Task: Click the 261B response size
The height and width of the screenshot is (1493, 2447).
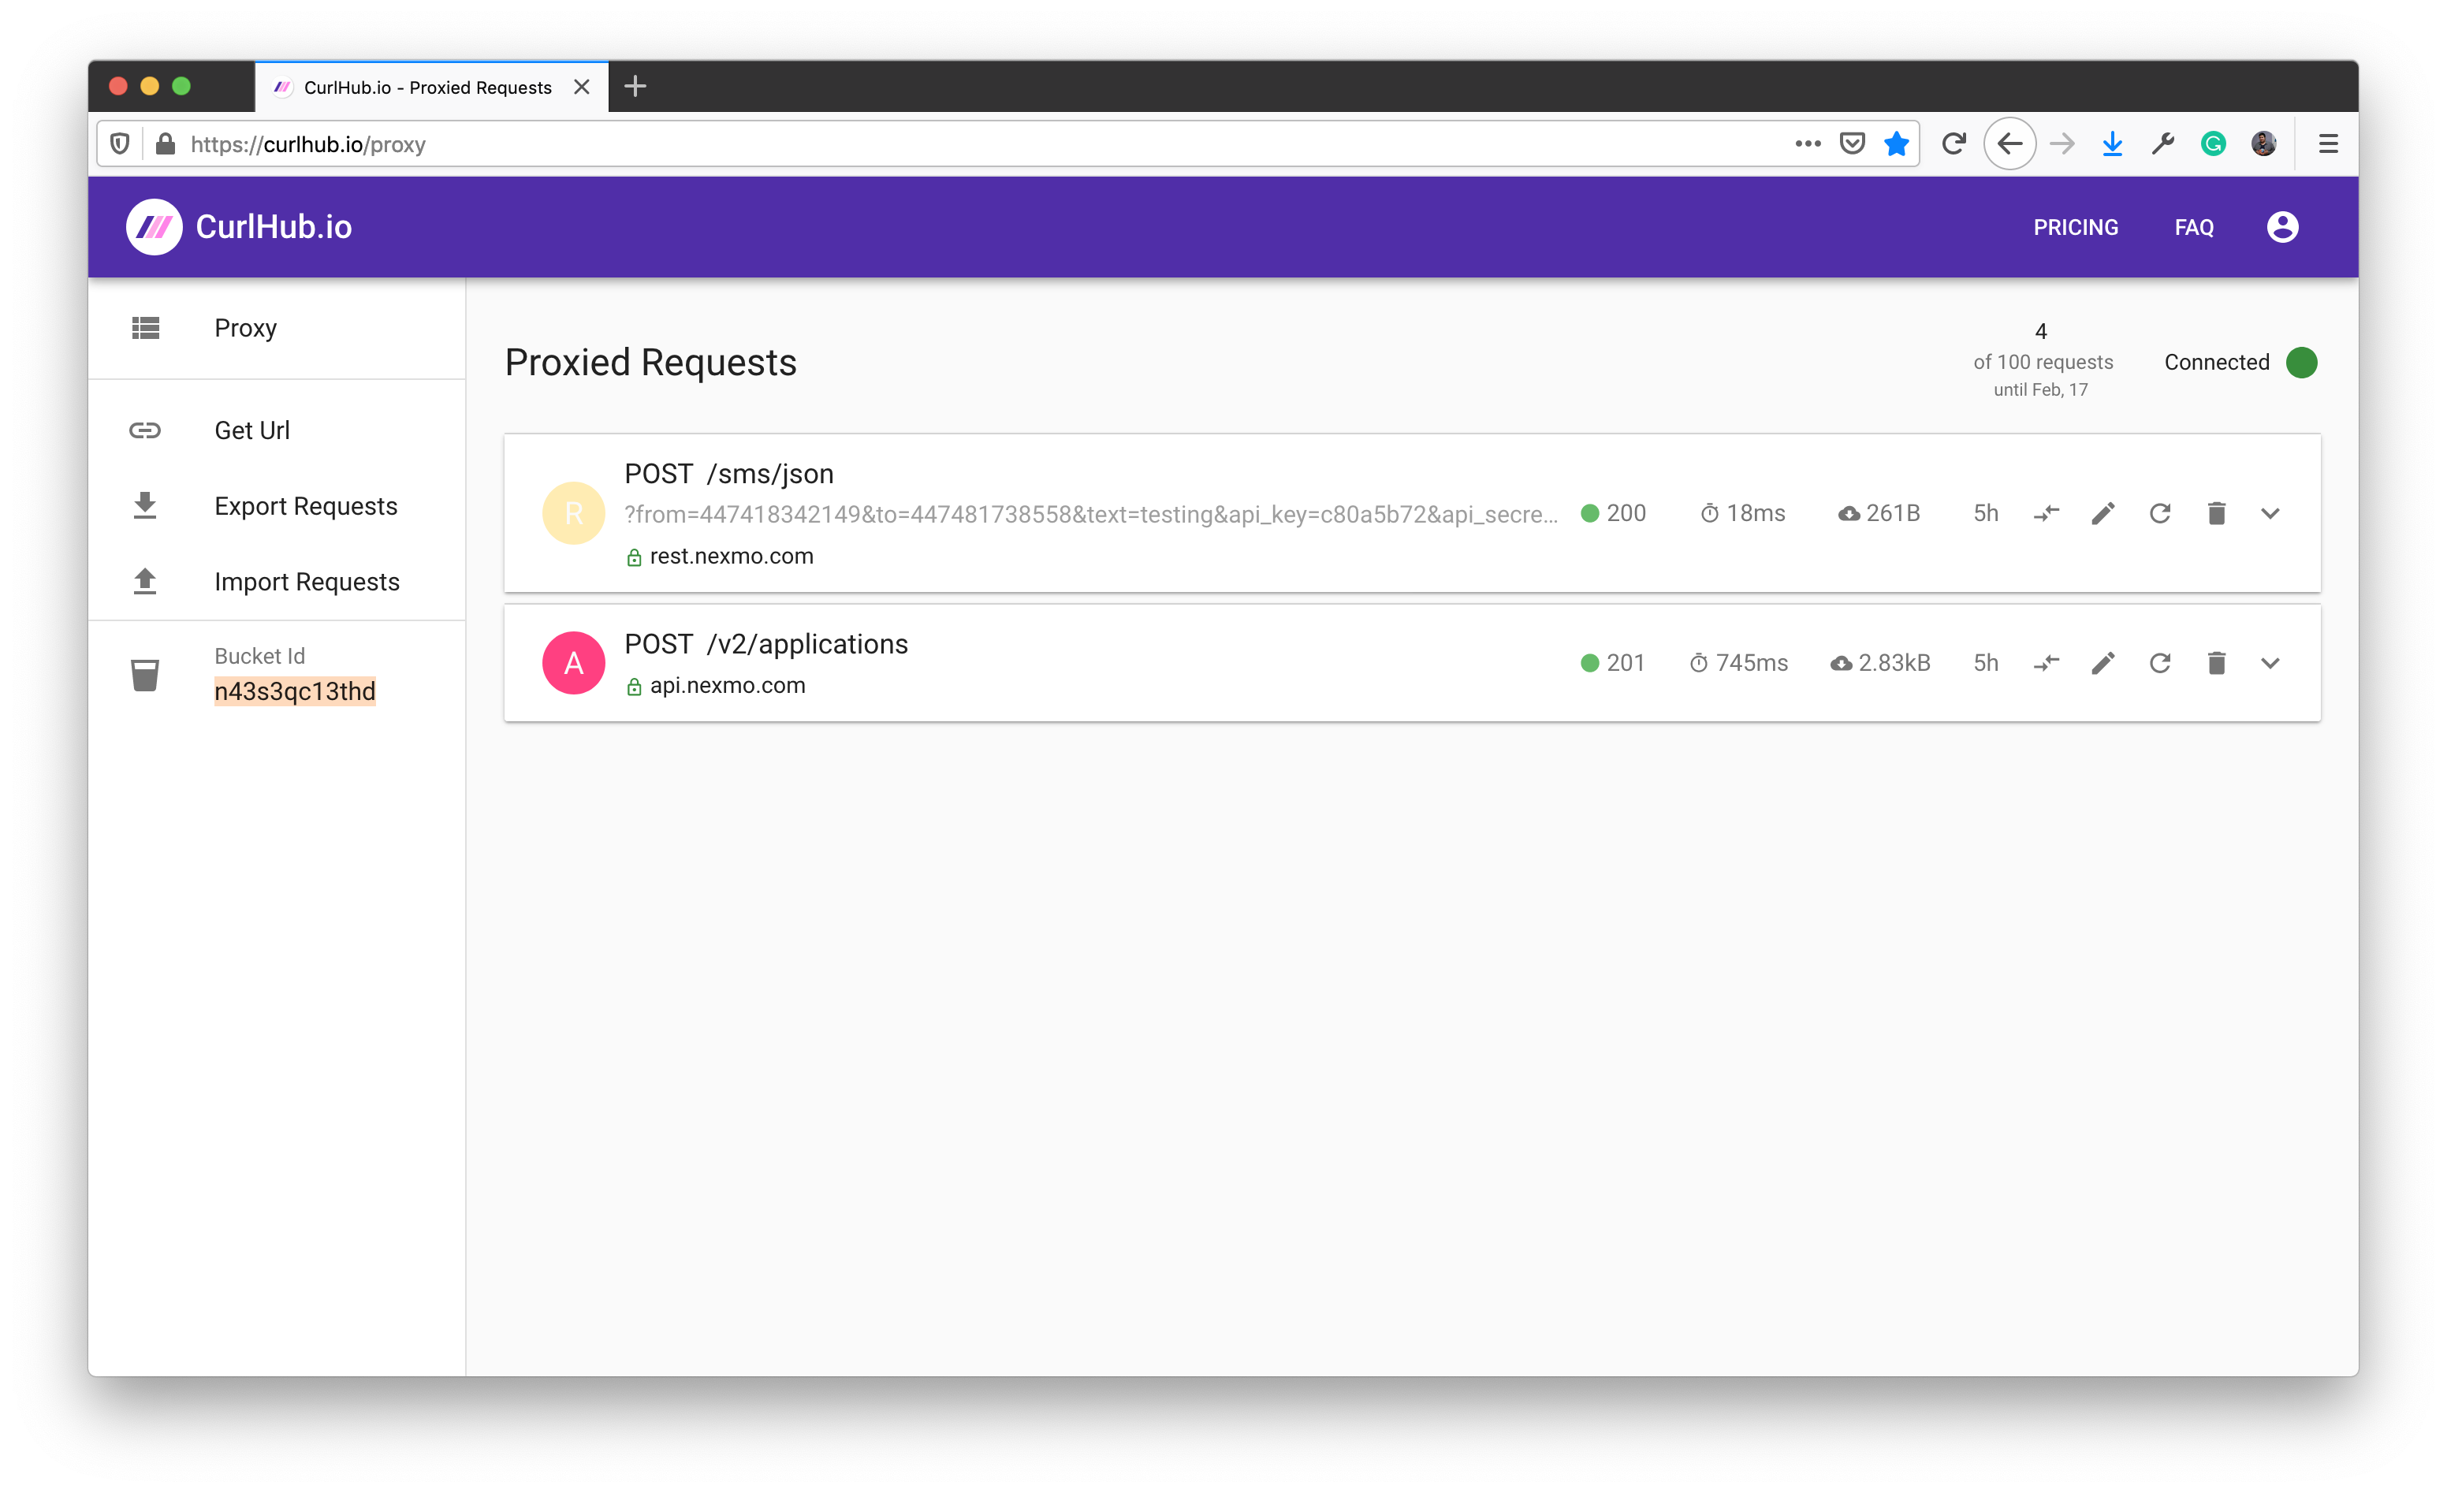Action: [1878, 513]
